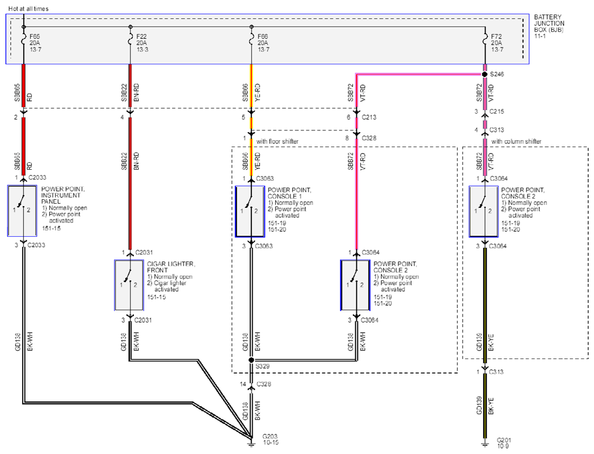594x454 pixels.
Task: Click the "CIGAR LIGHTER, FRONT" component title
Action: click(x=171, y=267)
